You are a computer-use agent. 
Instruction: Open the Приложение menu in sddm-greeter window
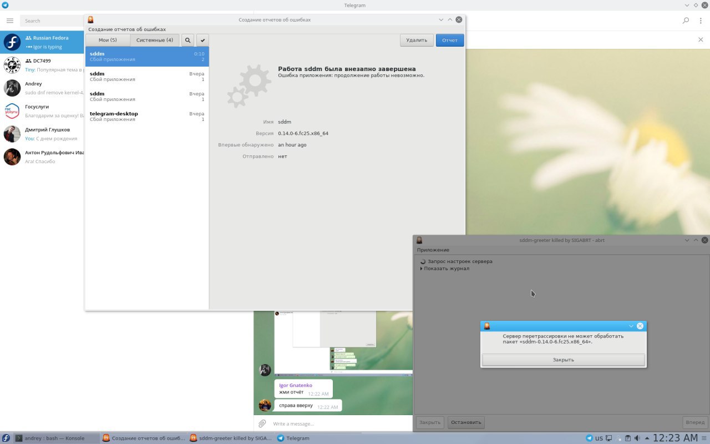(433, 250)
